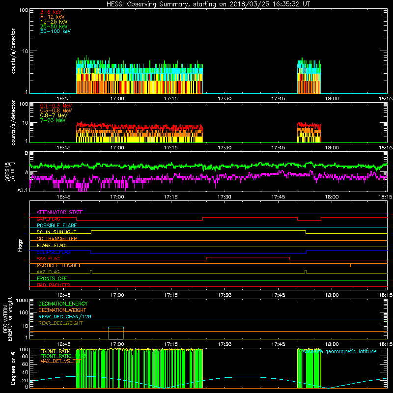Select the 50-100 keV legend label

pyautogui.click(x=56, y=31)
